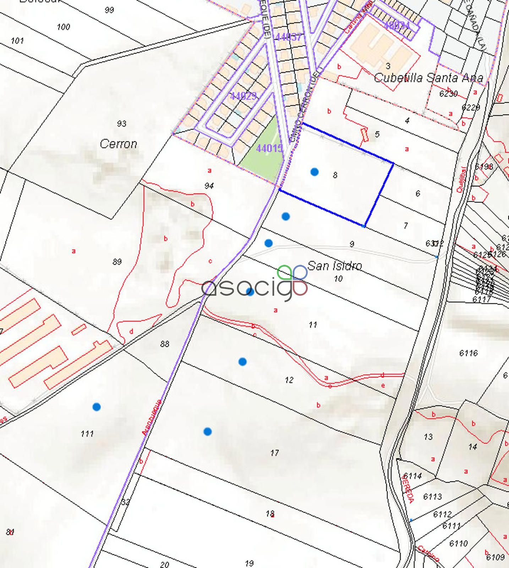
Task: Click the blue dot marker in parcel 17
Action: click(208, 432)
